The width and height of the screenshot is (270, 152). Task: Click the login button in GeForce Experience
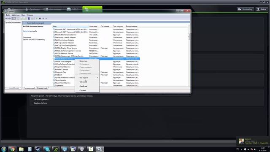262,9
